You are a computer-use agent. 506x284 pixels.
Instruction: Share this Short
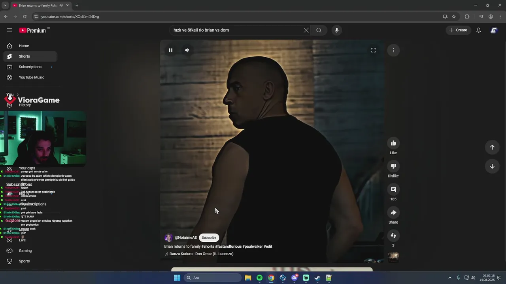pyautogui.click(x=393, y=213)
